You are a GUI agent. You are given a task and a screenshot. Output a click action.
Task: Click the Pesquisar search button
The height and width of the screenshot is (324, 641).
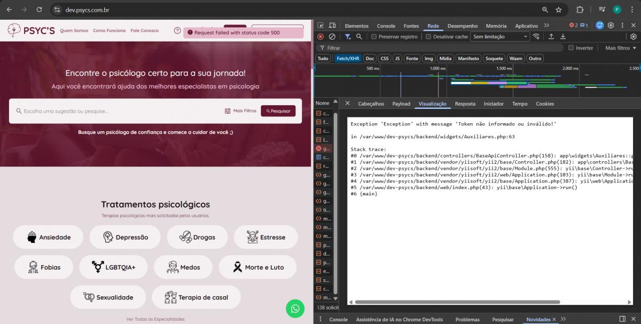pos(278,111)
